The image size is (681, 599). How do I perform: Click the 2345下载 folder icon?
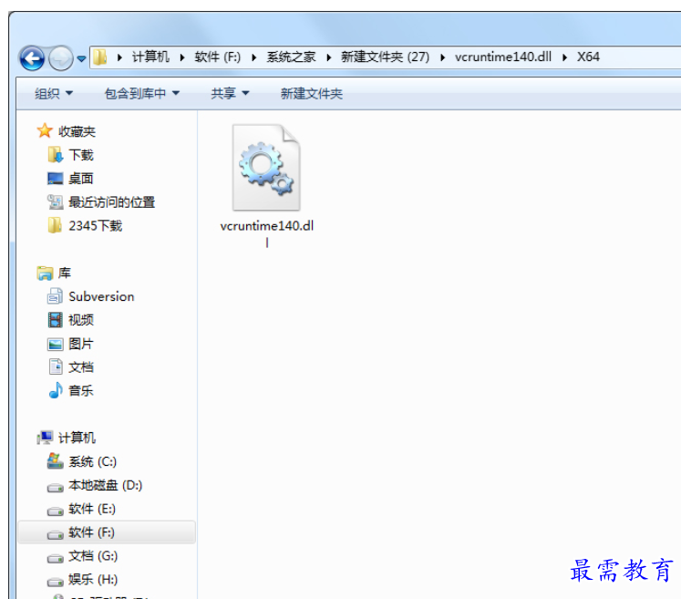coord(55,225)
